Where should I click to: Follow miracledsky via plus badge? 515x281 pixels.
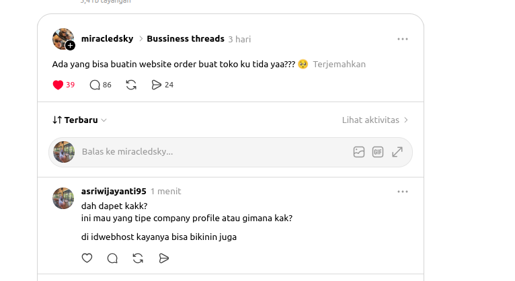point(71,45)
